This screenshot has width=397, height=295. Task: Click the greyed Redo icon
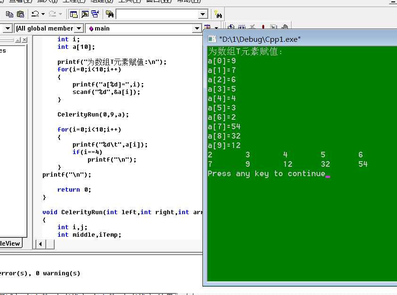coord(52,14)
